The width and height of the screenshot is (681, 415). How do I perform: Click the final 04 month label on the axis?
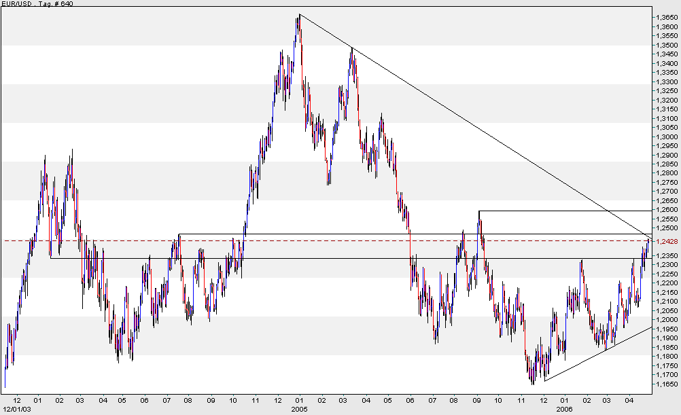[631, 401]
